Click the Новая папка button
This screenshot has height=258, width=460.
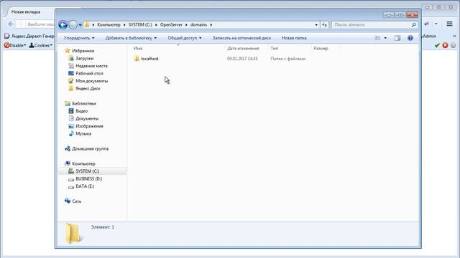294,38
